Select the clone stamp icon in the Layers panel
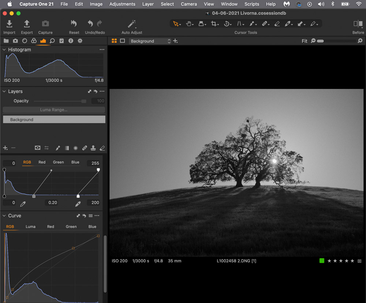 [x=93, y=148]
